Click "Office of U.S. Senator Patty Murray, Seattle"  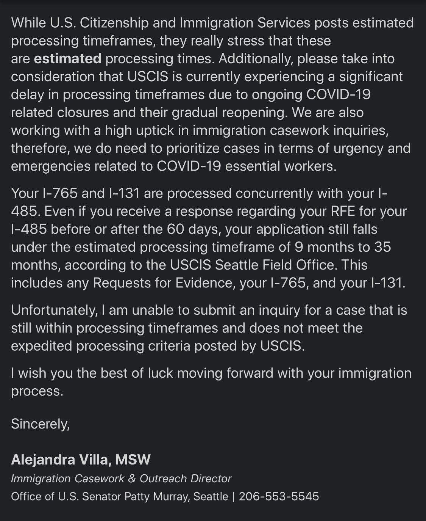tap(120, 496)
